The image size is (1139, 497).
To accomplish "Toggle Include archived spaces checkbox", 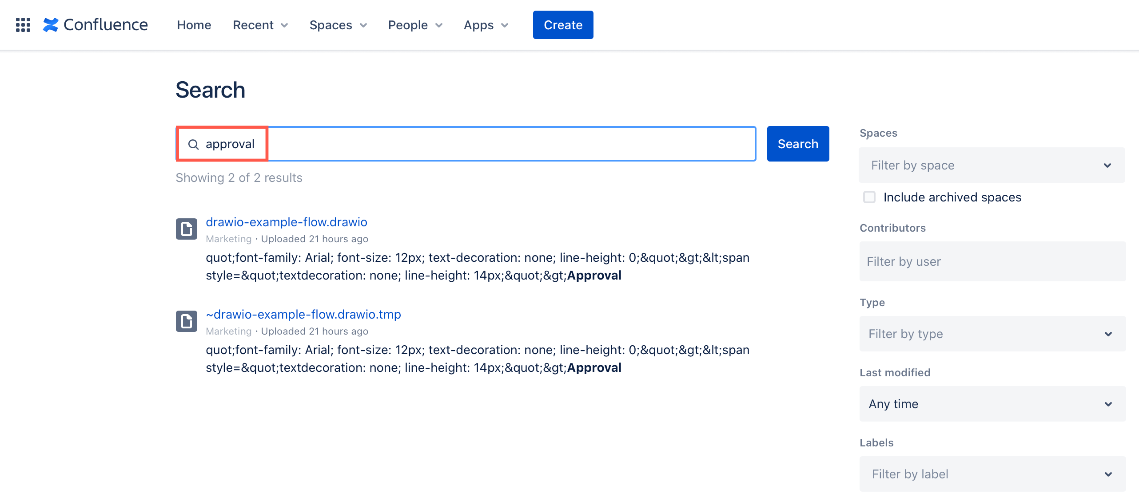I will pyautogui.click(x=869, y=197).
